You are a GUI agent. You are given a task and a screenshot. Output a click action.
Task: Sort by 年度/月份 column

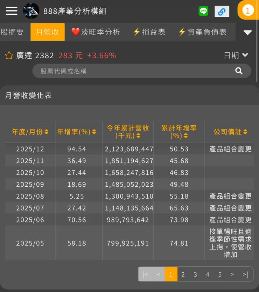point(30,132)
